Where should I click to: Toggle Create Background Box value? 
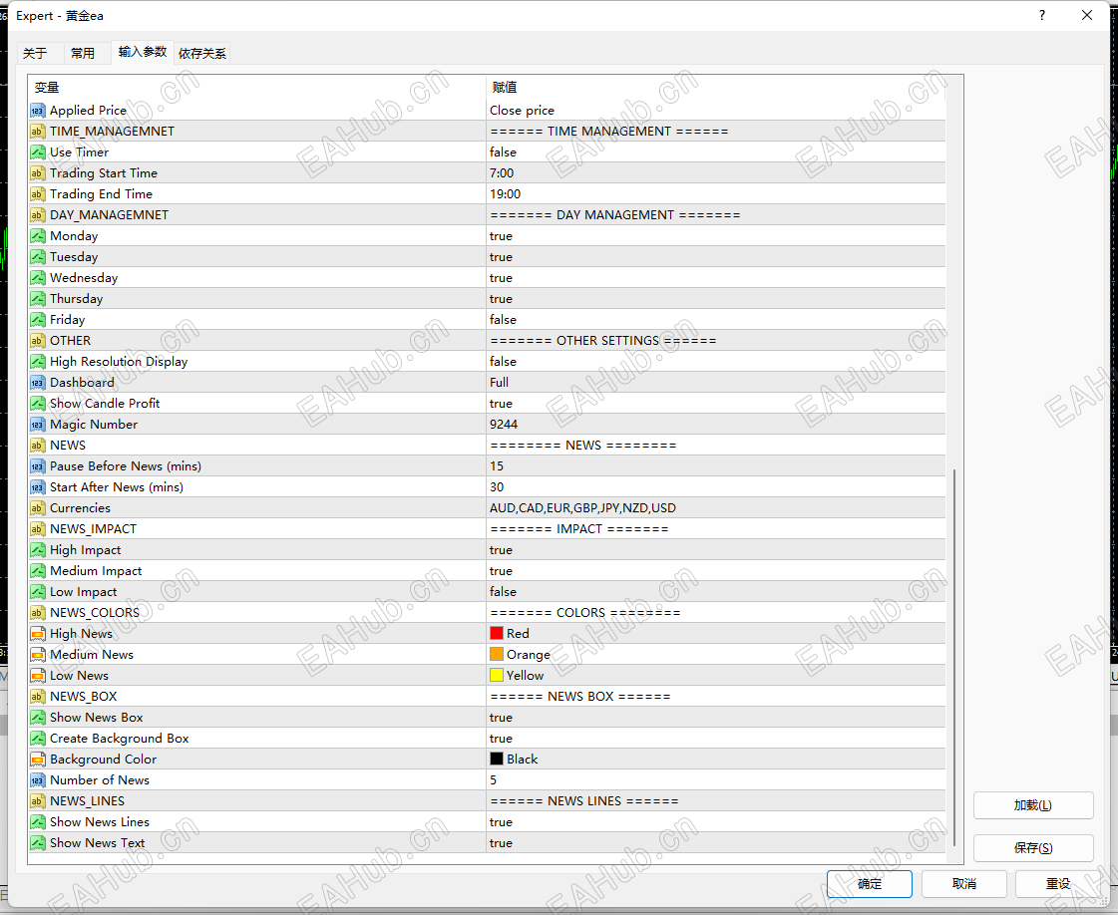(x=716, y=739)
